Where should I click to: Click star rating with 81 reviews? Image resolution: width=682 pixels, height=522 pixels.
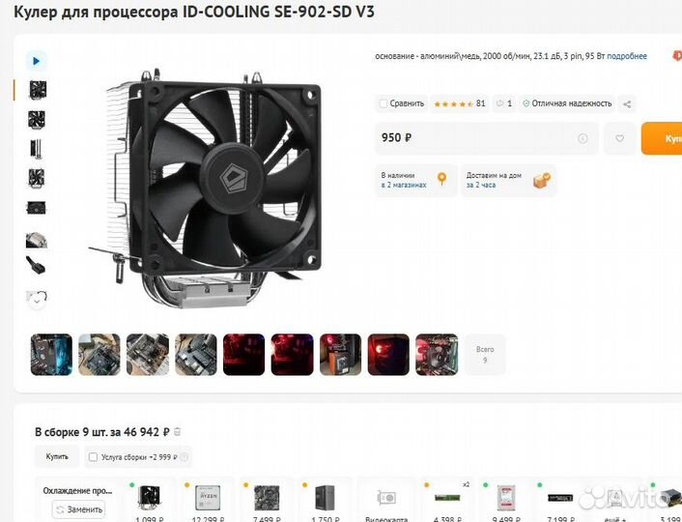(459, 103)
